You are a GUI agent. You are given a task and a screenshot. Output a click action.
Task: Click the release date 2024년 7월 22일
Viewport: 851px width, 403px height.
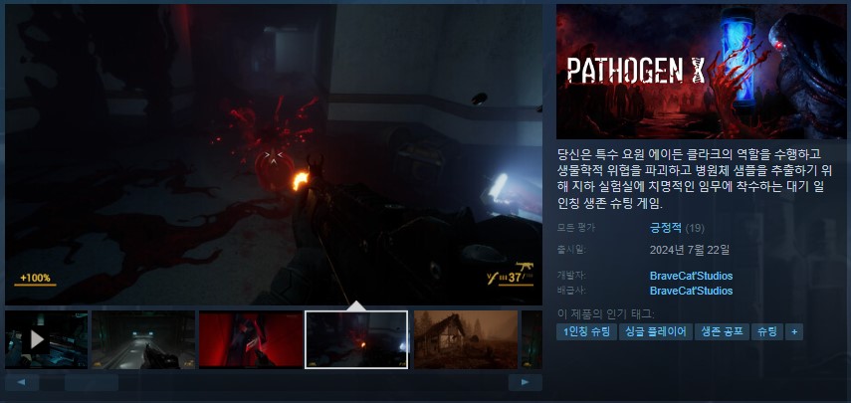[x=690, y=250]
